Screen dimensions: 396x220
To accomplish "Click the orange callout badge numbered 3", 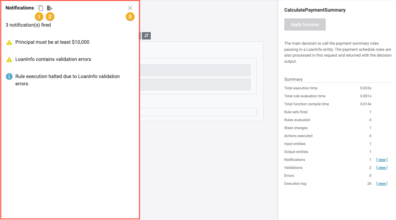I will [130, 17].
